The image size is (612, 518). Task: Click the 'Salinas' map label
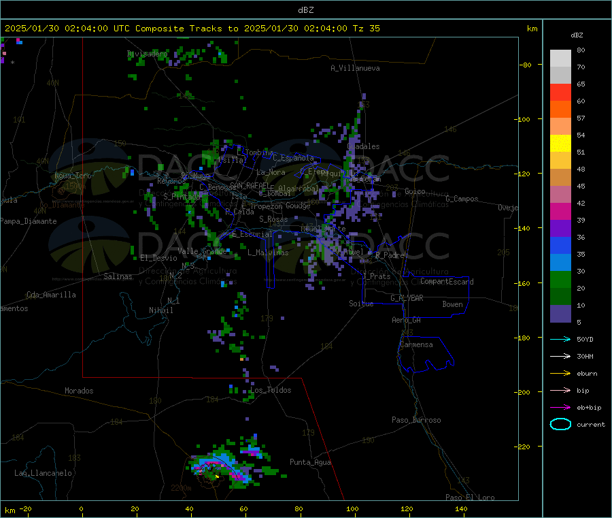click(x=118, y=276)
